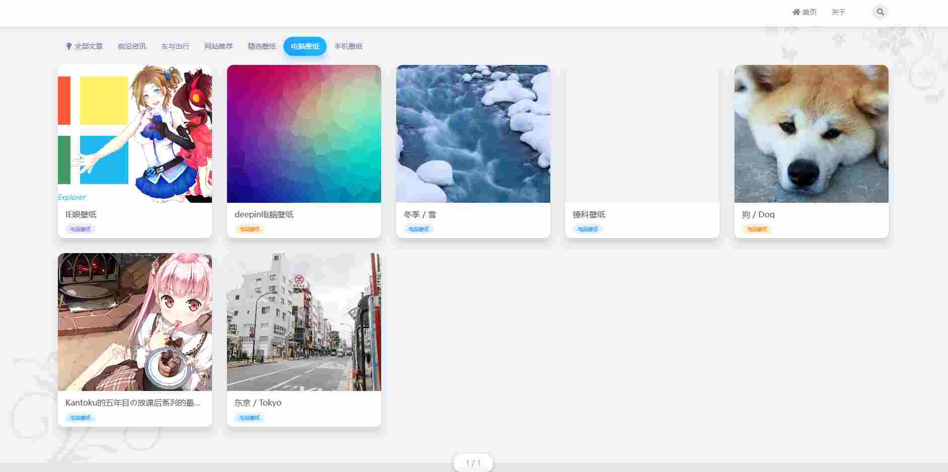
Task: Click the tag under 东京 / Tokyo
Action: coord(250,418)
